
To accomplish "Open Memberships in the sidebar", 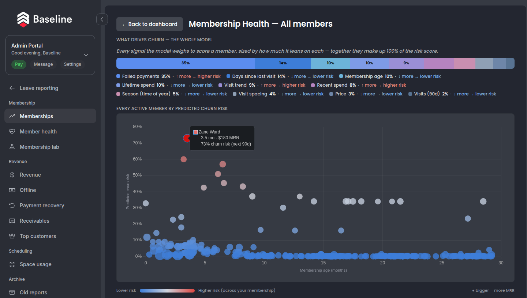I will 50,116.
